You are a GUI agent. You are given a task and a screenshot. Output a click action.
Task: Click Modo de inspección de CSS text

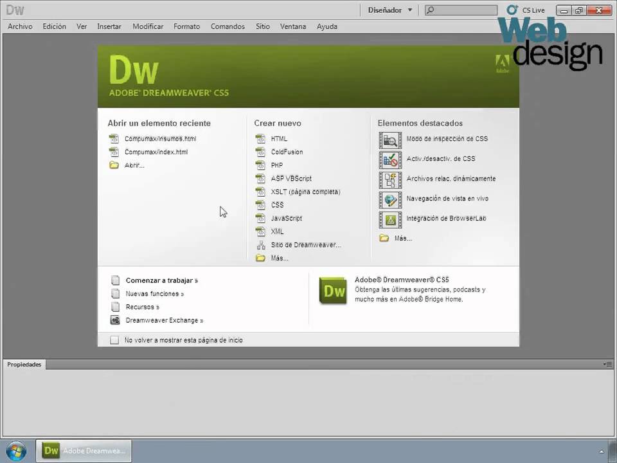(x=447, y=139)
